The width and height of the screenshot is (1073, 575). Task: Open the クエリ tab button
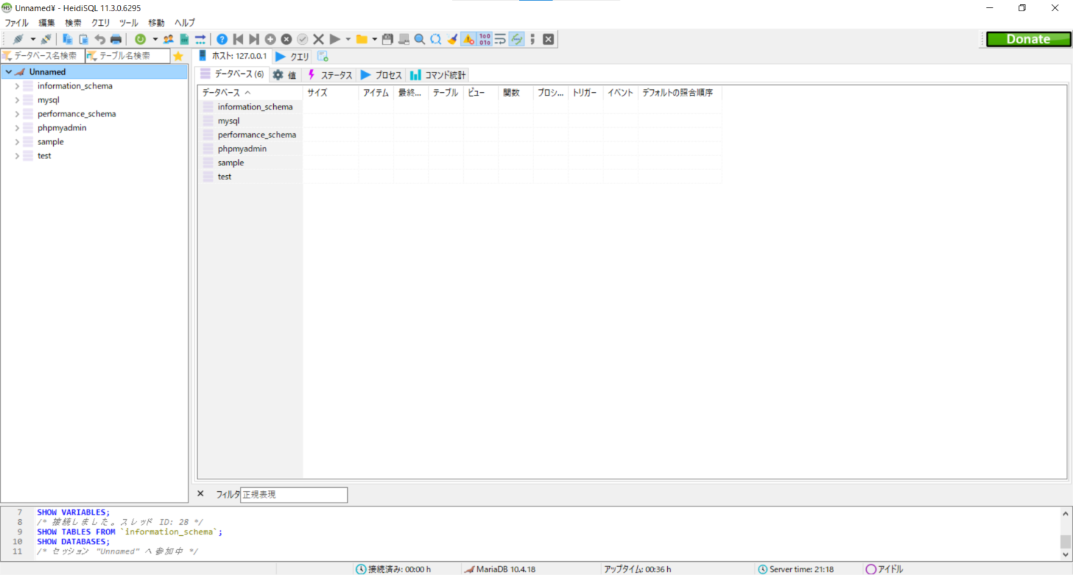291,56
